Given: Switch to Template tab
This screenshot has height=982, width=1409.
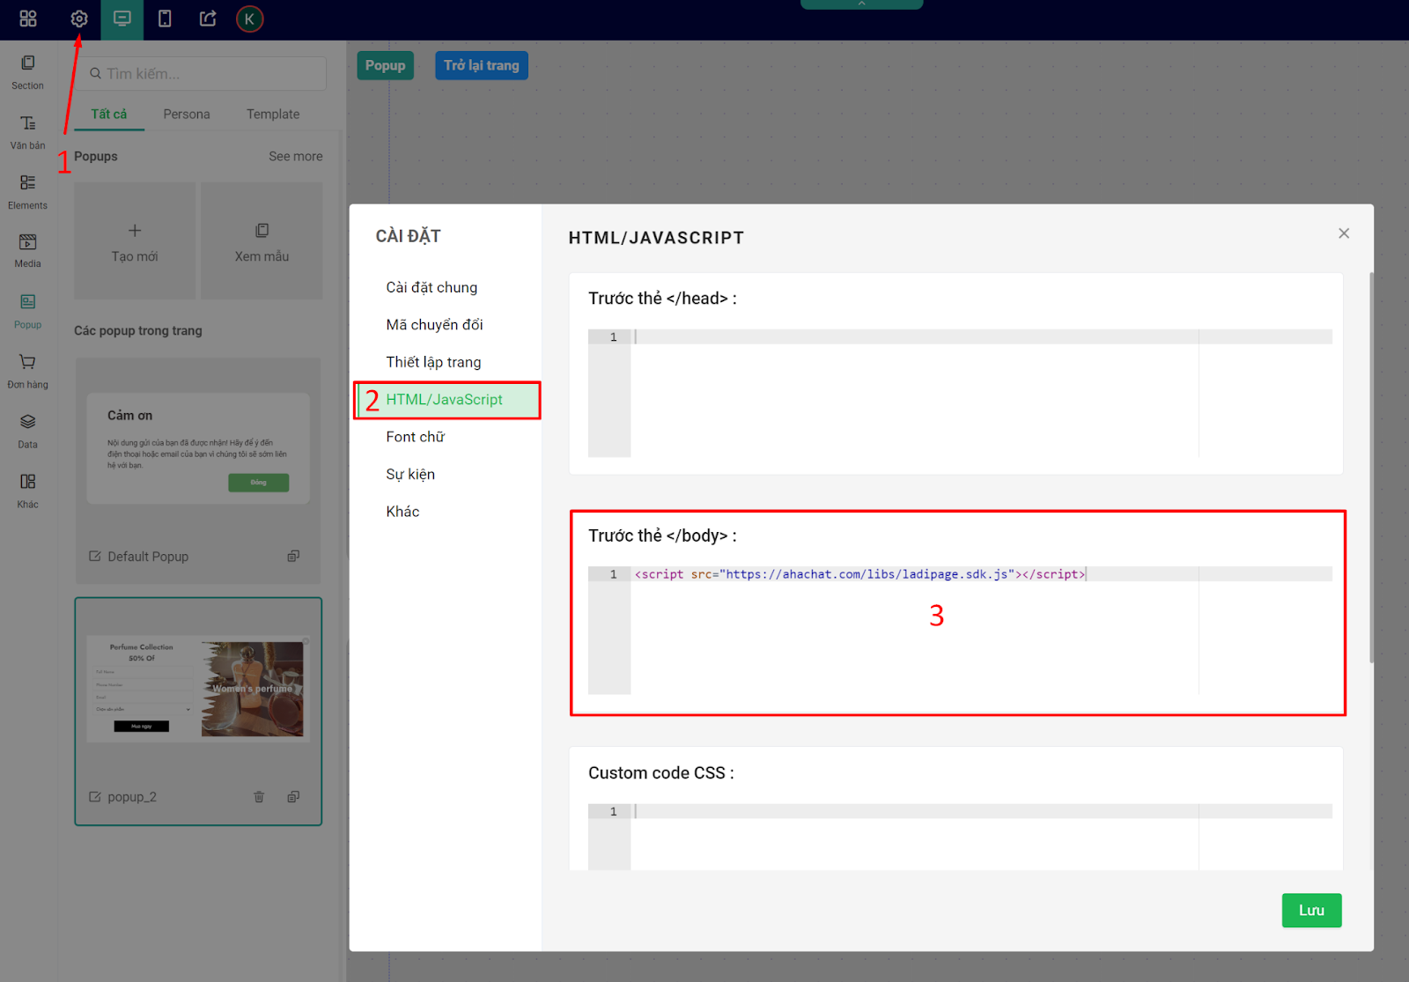Looking at the screenshot, I should [273, 114].
